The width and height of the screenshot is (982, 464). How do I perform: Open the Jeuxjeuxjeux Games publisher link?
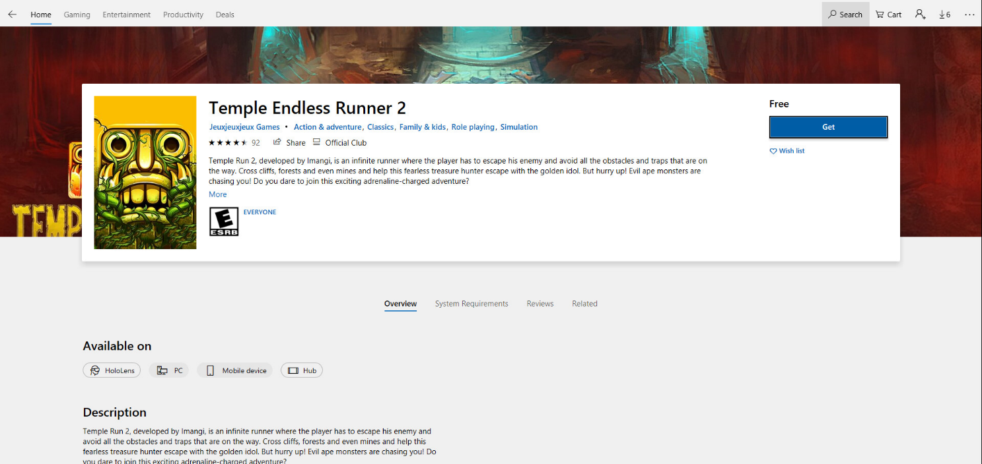click(x=244, y=127)
